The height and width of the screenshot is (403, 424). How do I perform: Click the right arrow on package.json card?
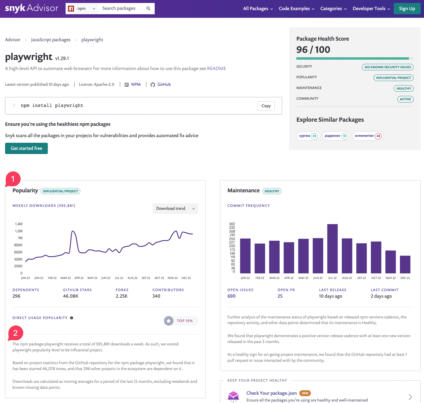point(410,397)
